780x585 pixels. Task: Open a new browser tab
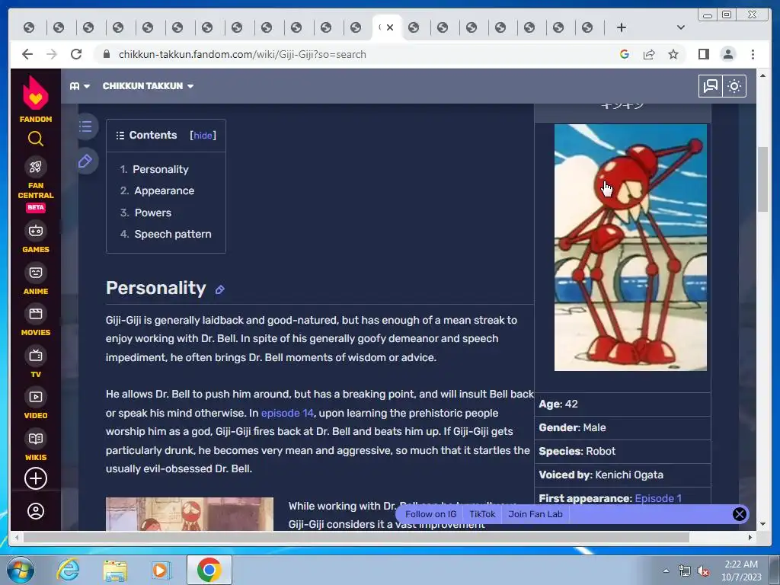622,27
